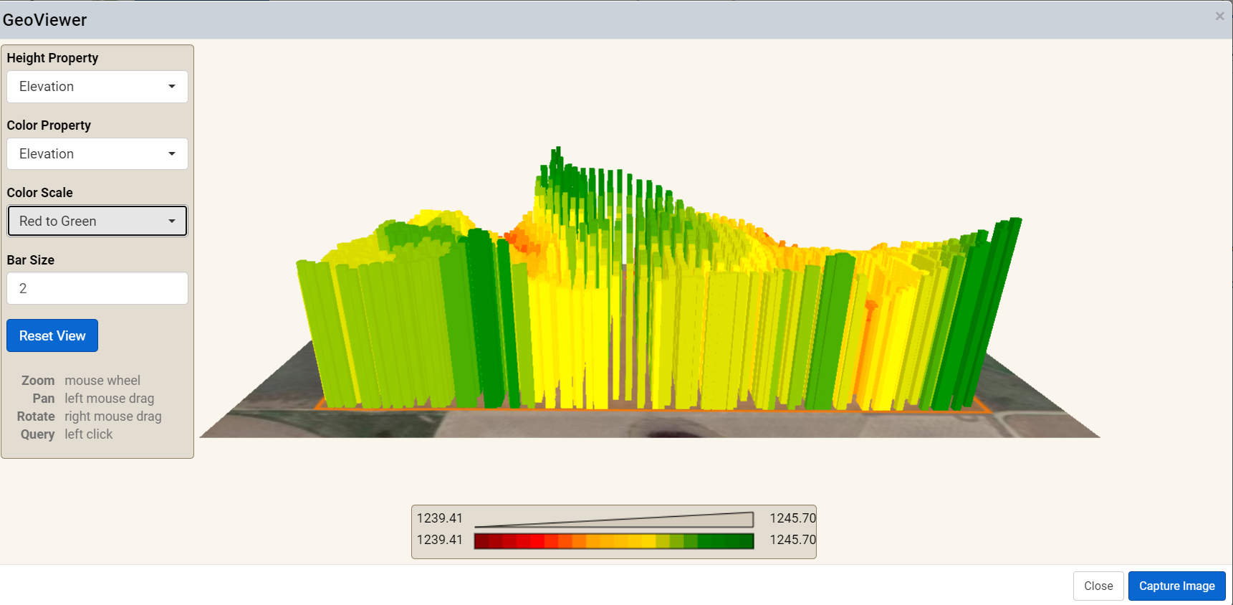Click the lower 1245.70 color legend value

coord(792,540)
